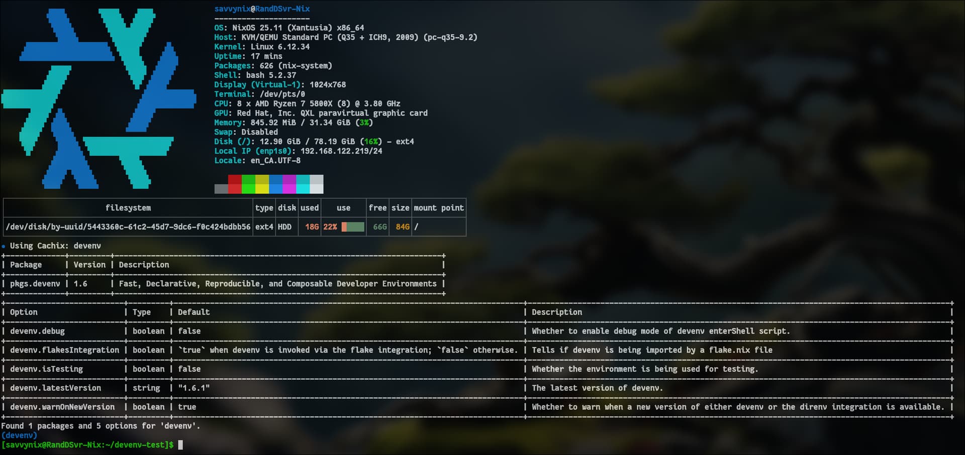Screen dimensions: 965x455
Task: Click the filesystem column header
Action: (128, 208)
